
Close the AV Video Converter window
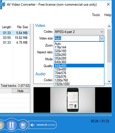108,4
